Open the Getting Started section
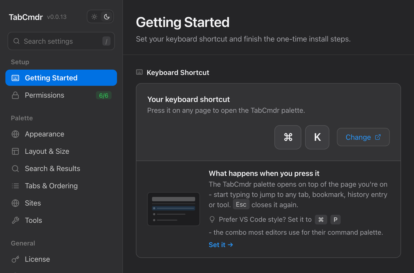The image size is (414, 273). coord(61,78)
